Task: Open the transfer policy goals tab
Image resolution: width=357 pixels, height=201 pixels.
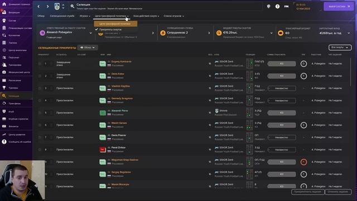Action: point(112,16)
